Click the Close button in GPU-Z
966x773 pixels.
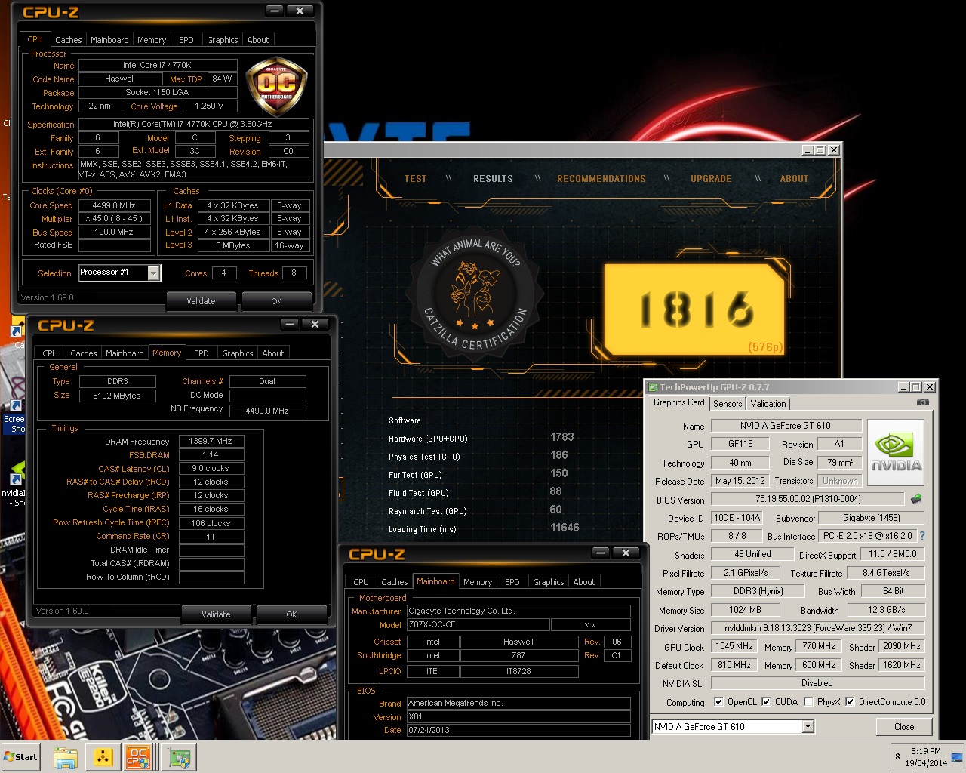pos(903,727)
